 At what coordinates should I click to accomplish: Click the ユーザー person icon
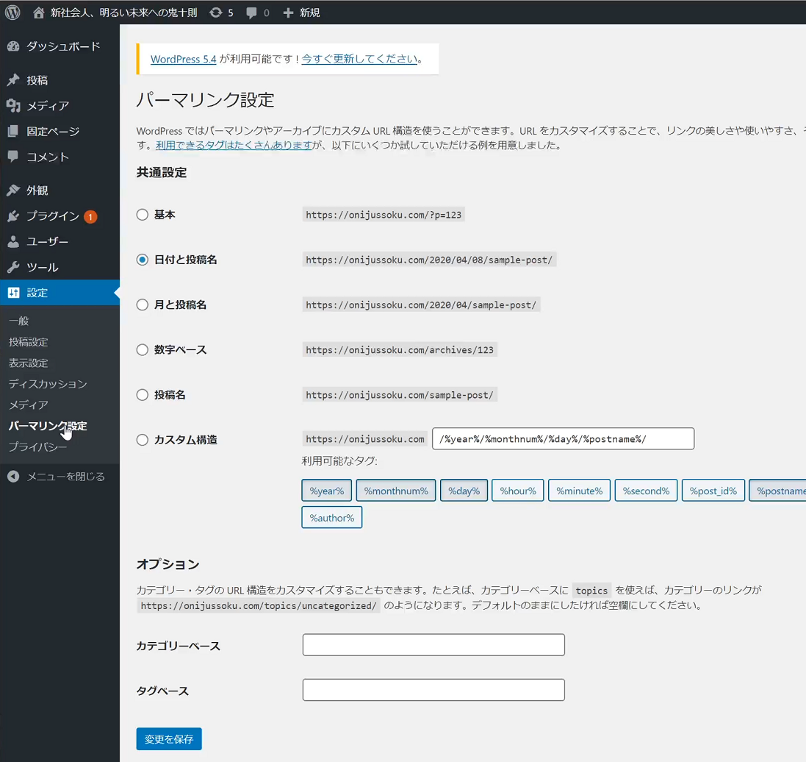[x=13, y=241]
